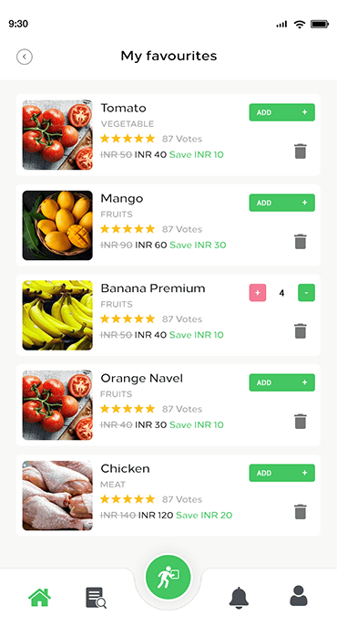Tap the green minus on Banana Premium
Screen dimensions: 337x627
[306, 293]
